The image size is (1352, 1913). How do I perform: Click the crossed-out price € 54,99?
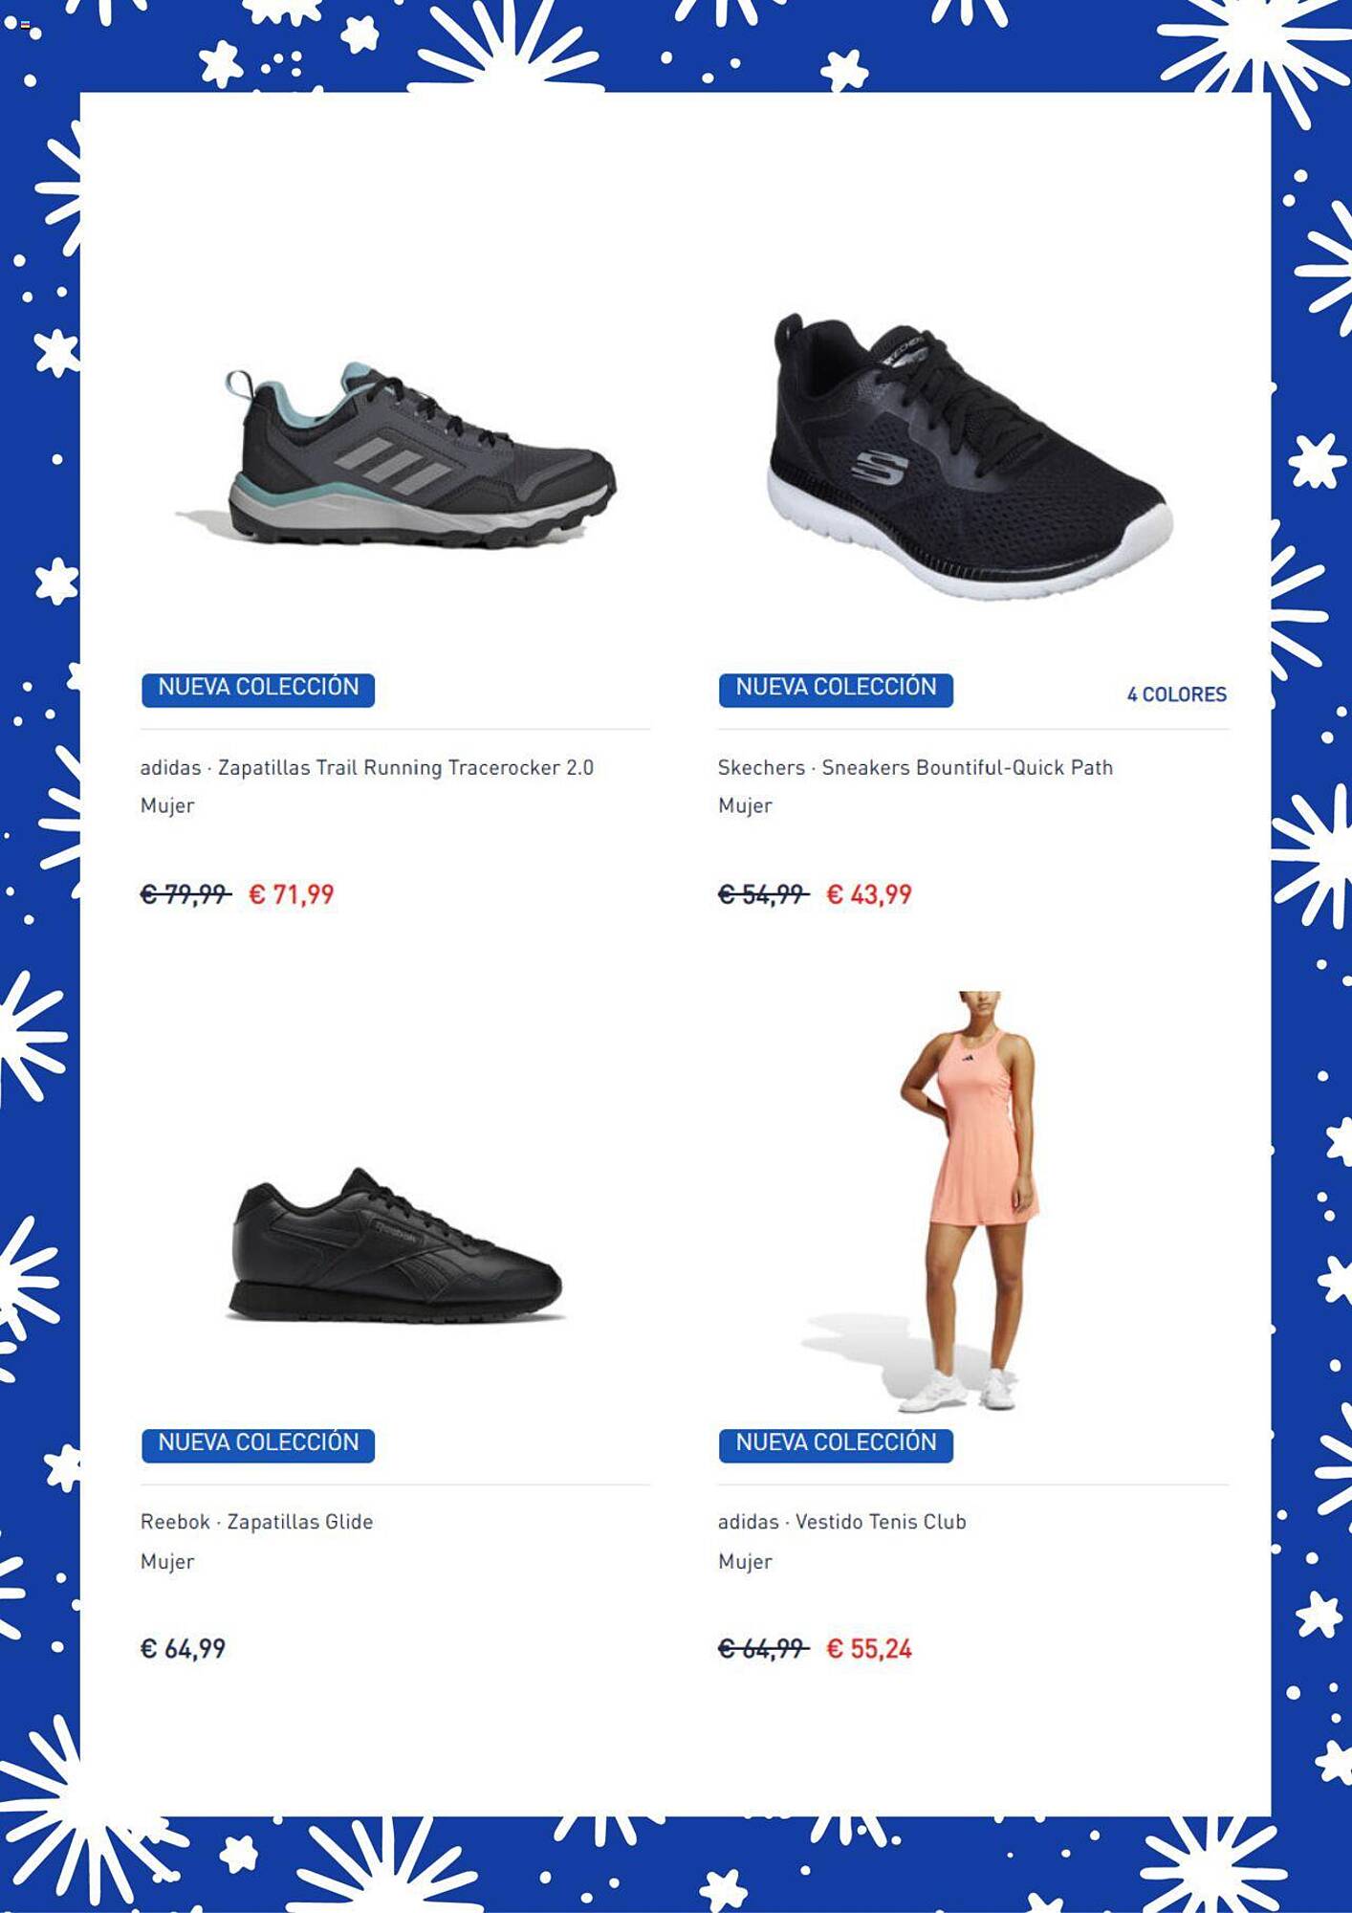coord(763,894)
